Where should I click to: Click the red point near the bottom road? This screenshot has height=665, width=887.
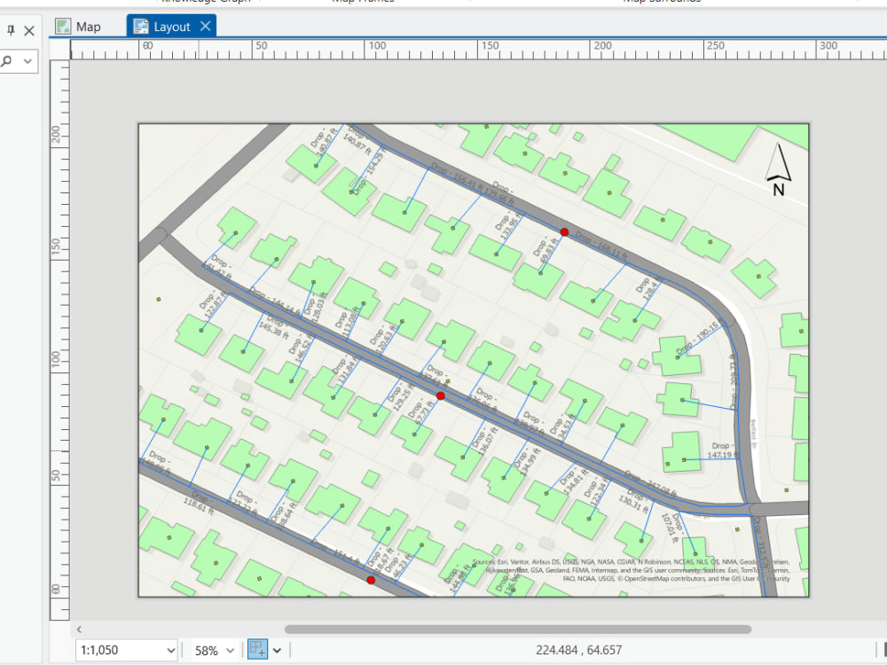(371, 580)
